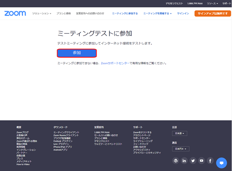Open the YouTube social icon
This screenshot has width=232, height=171.
point(201,161)
